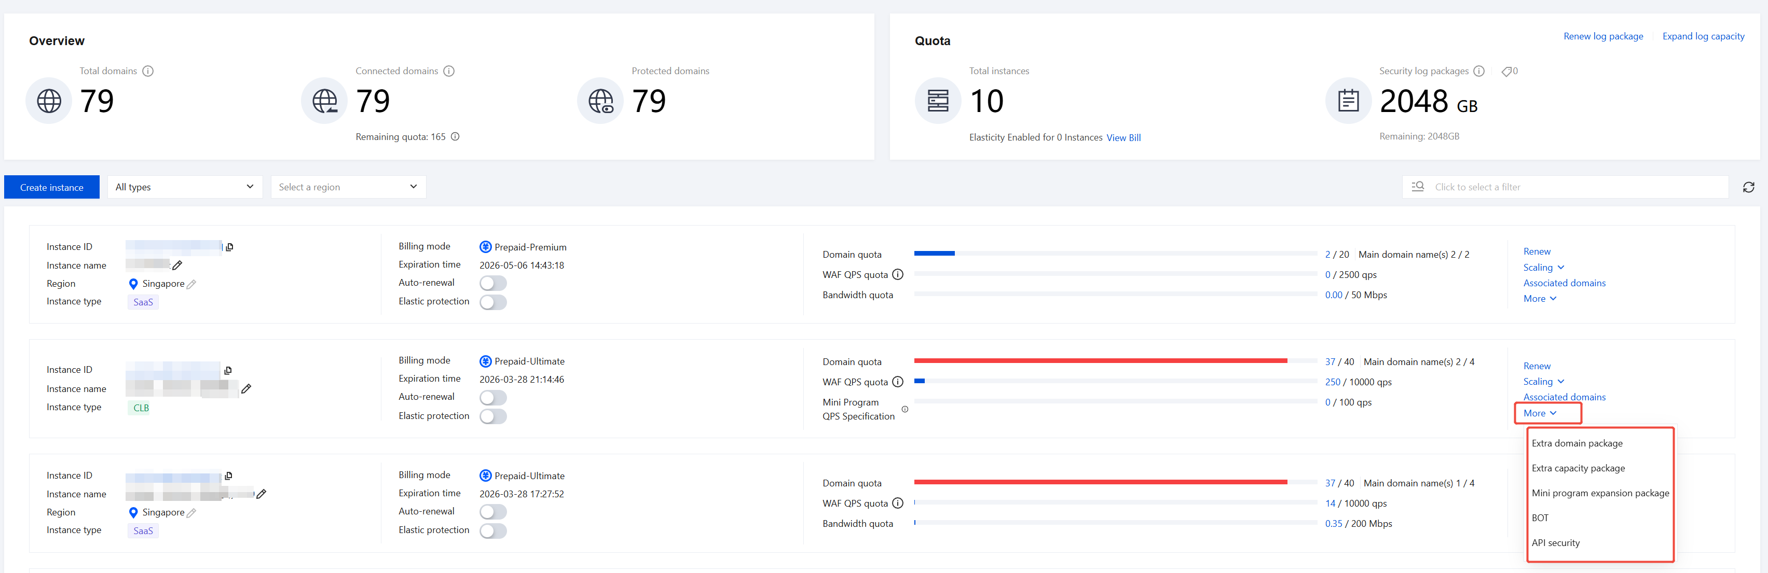Open the All types dropdown
Viewport: 1768px width, 573px height.
(185, 187)
